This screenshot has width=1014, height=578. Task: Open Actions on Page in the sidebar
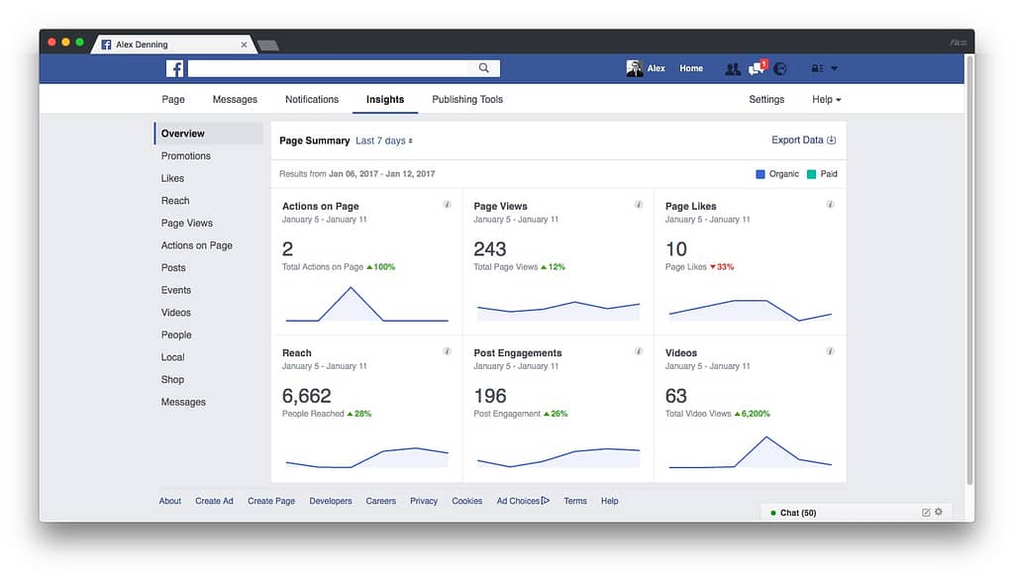pyautogui.click(x=197, y=245)
